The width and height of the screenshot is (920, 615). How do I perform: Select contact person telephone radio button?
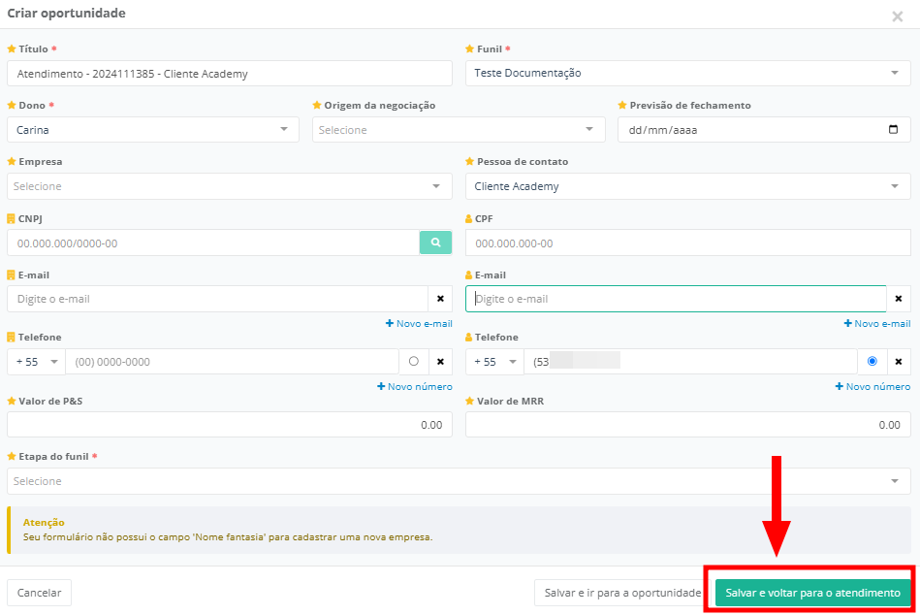coord(872,362)
